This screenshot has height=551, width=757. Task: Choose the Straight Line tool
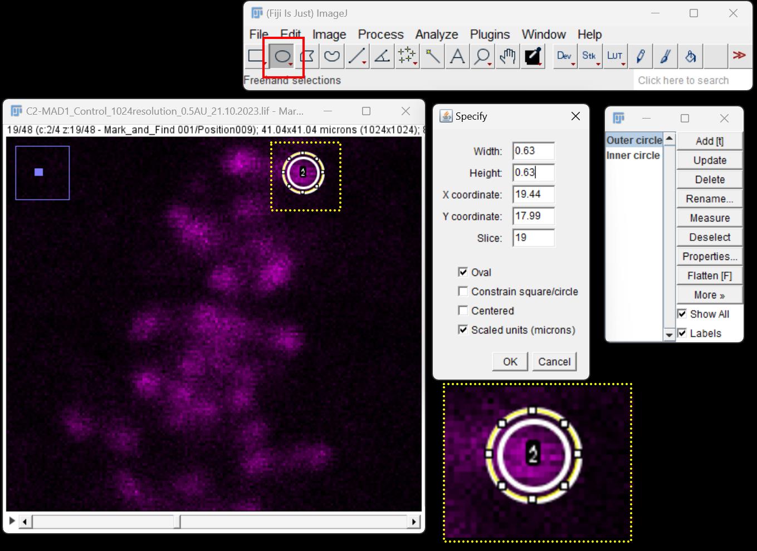(356, 56)
